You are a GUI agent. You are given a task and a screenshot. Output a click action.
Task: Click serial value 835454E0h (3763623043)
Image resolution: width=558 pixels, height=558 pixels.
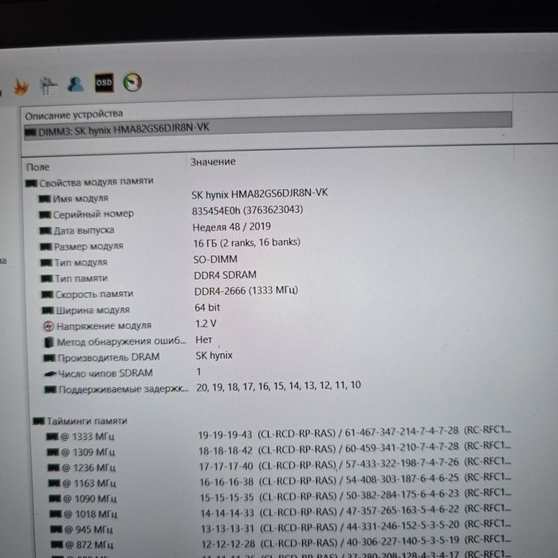click(247, 210)
